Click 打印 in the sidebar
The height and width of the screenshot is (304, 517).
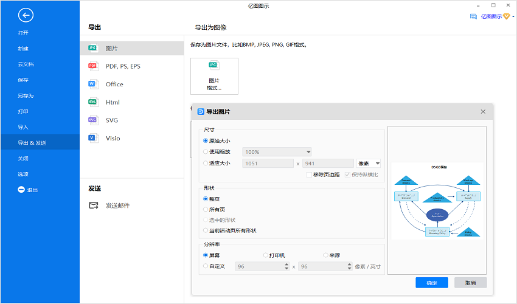(23, 111)
